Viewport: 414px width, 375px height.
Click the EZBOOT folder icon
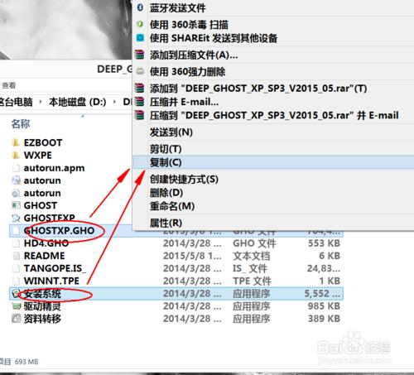[x=16, y=142]
